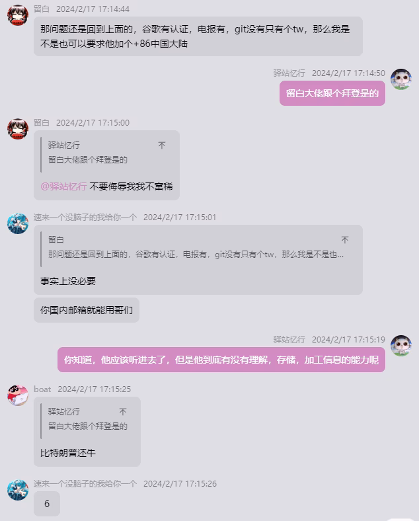The height and width of the screenshot is (521, 419).
Task: Jump to quoted message via arrow in 留白's reply
Action: point(162,145)
